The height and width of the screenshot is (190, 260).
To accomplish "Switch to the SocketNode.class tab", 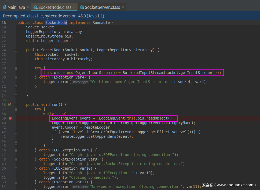I will (55, 7).
